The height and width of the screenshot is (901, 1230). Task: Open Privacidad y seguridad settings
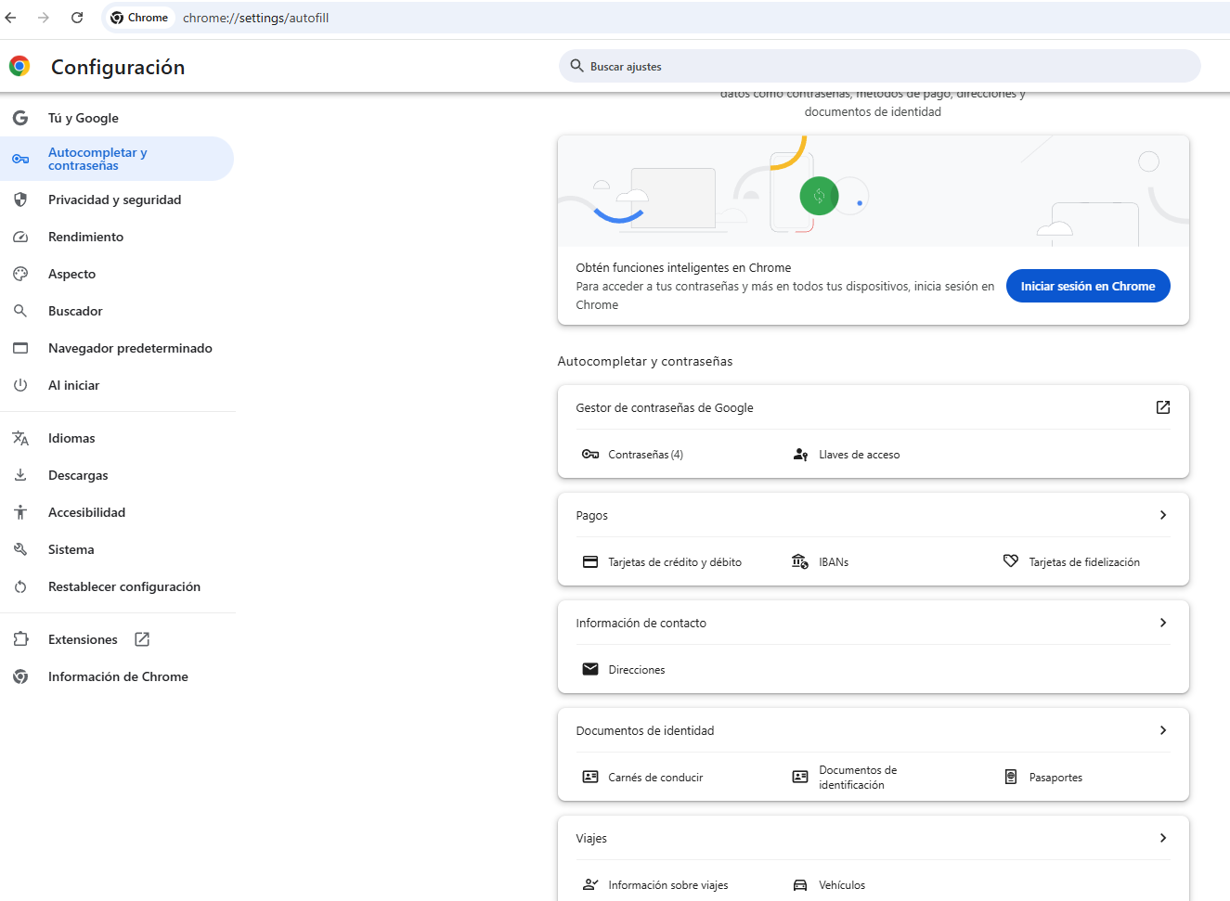[x=117, y=200]
